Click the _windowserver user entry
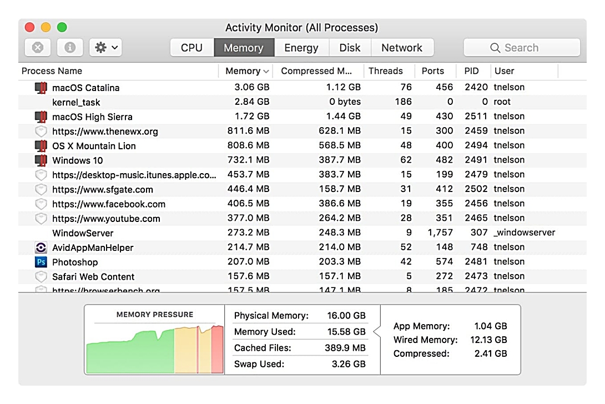 (x=525, y=233)
